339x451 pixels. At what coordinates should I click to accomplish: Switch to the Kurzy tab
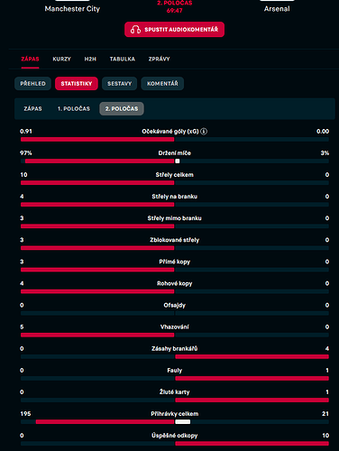[61, 59]
